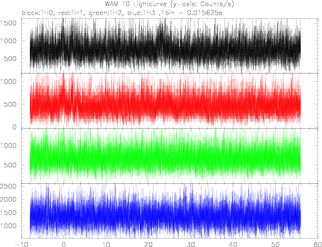This screenshot has height=247, width=322.
Task: Click the 0 y-axis label of red panel
Action: click(15, 127)
